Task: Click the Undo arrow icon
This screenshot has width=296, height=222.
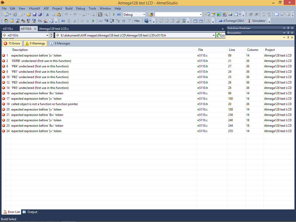Action: click(66, 15)
